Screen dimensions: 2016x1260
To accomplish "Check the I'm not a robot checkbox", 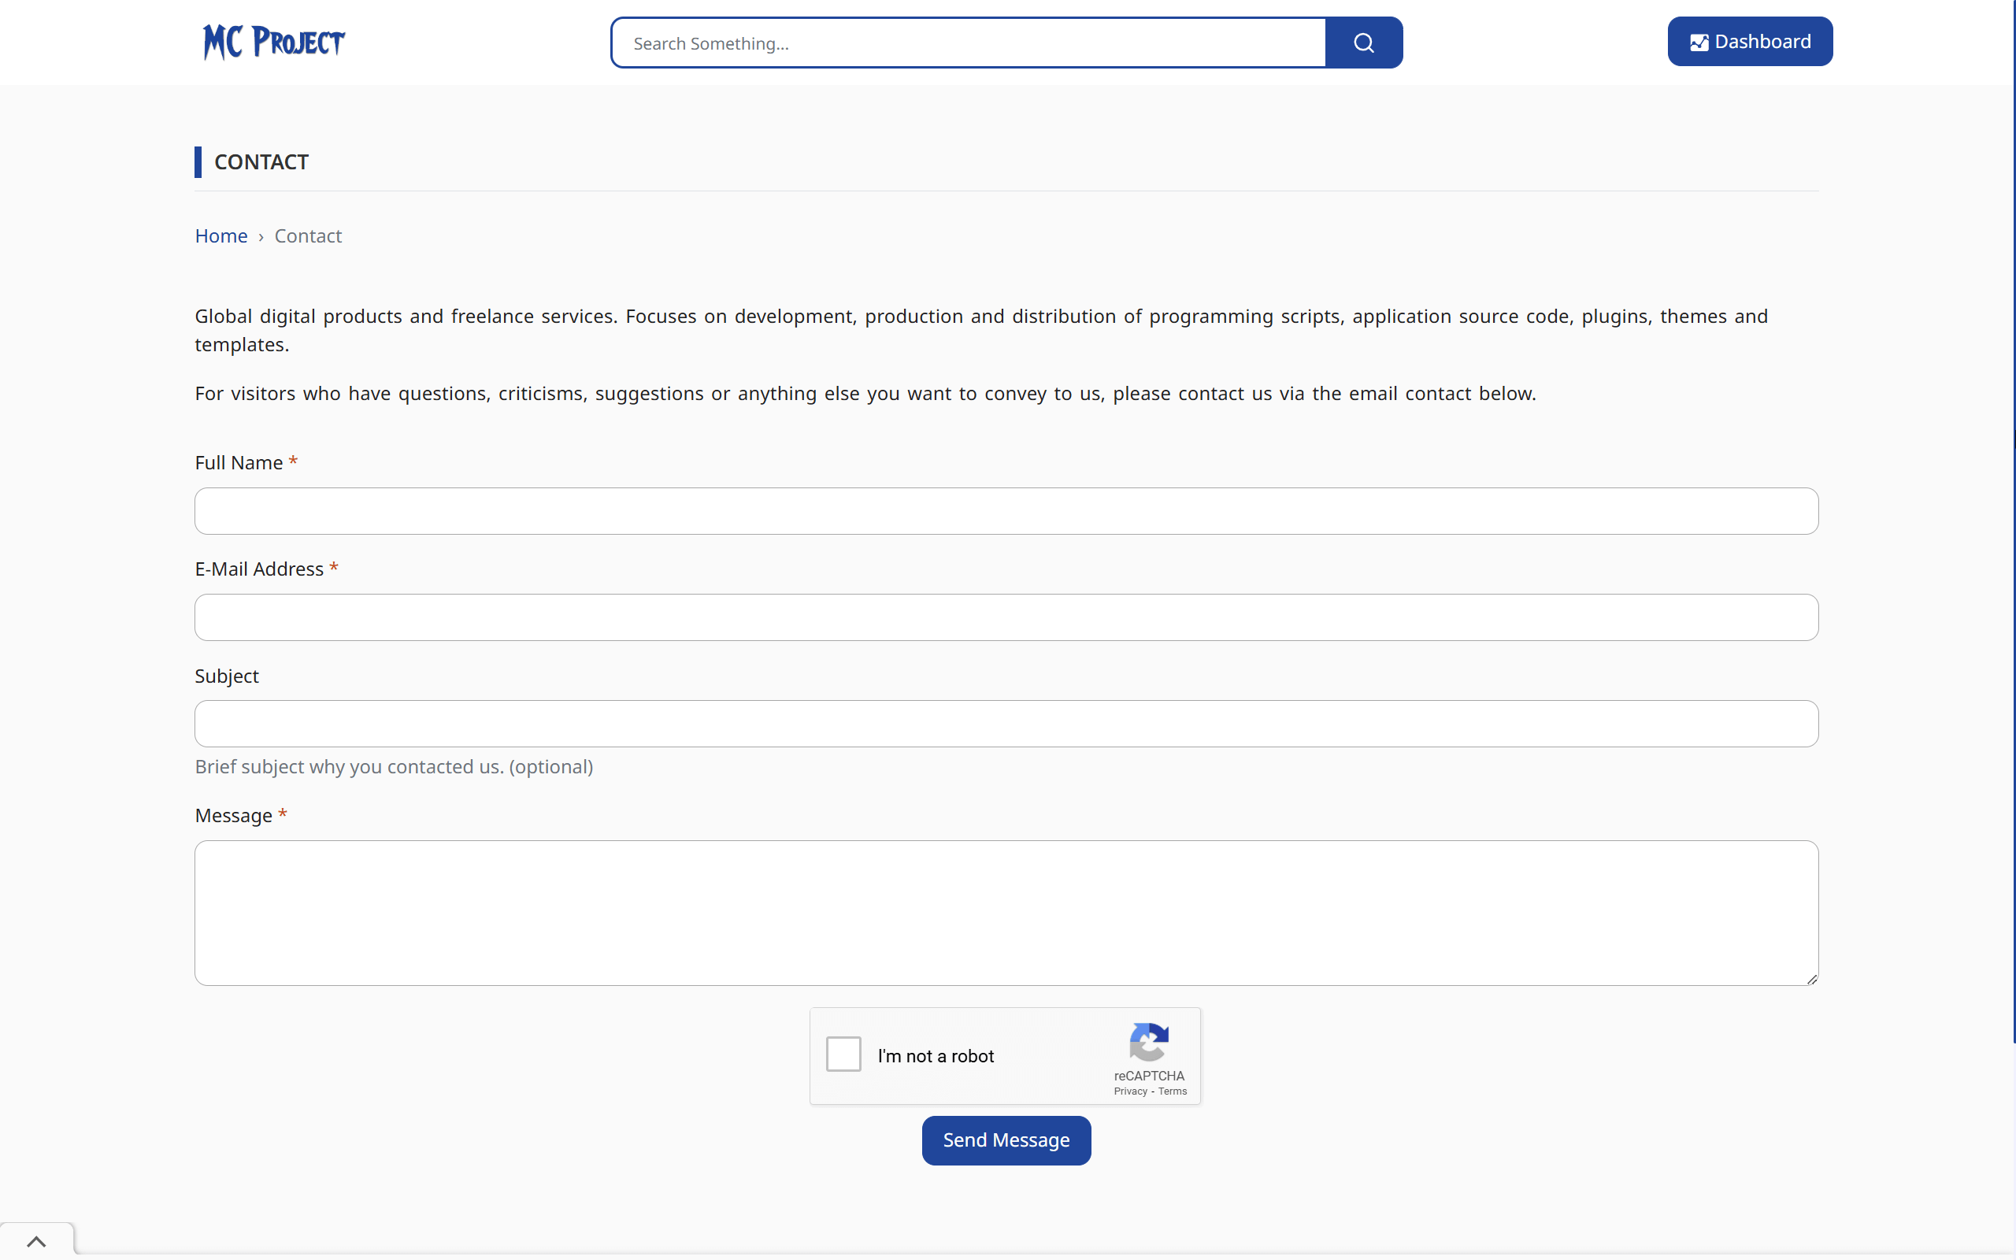I will [x=843, y=1054].
